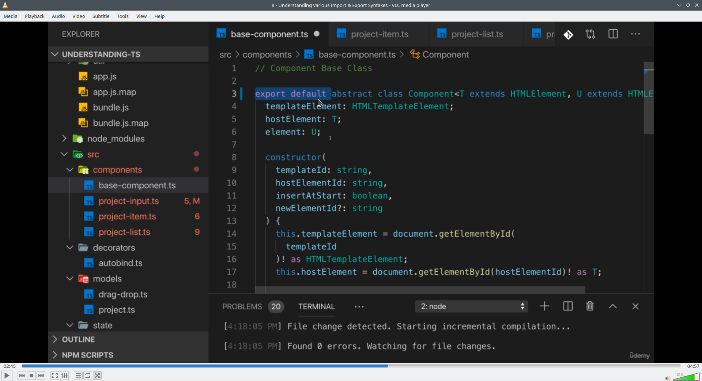Select base-component.ts in the file tree
This screenshot has height=381, width=702.
(128, 186)
